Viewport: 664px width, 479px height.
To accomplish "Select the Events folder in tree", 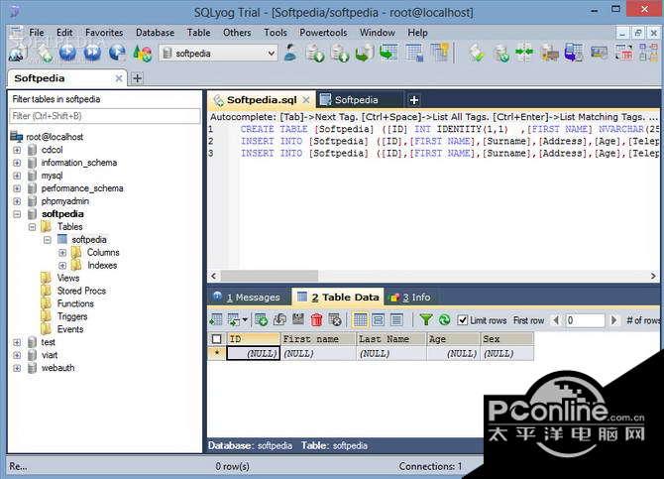I will point(70,329).
